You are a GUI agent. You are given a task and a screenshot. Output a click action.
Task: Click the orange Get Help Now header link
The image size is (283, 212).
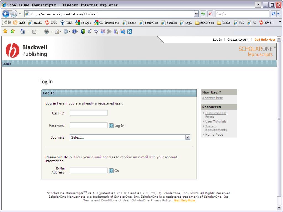pos(265,40)
